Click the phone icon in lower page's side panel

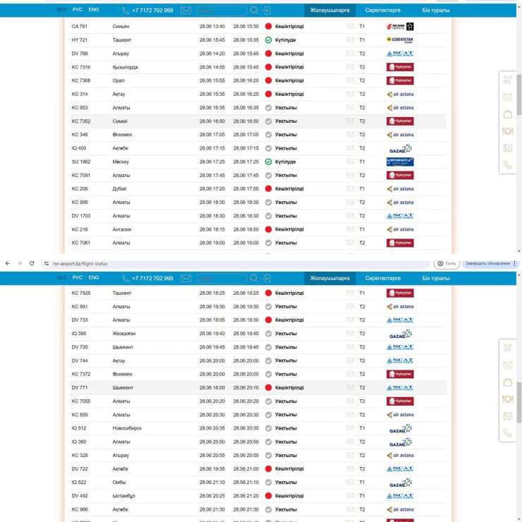(x=507, y=433)
